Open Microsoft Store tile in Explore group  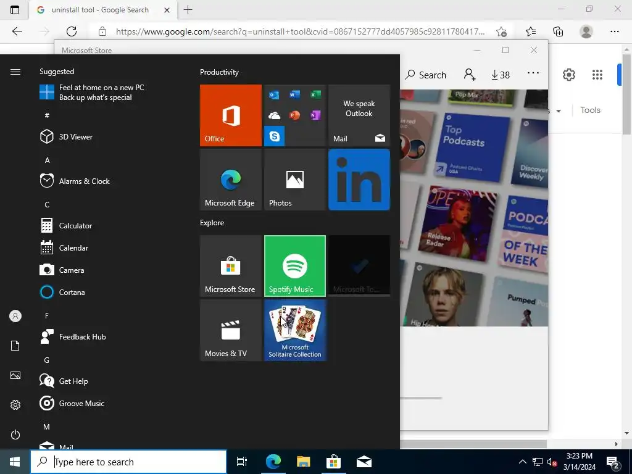click(231, 266)
